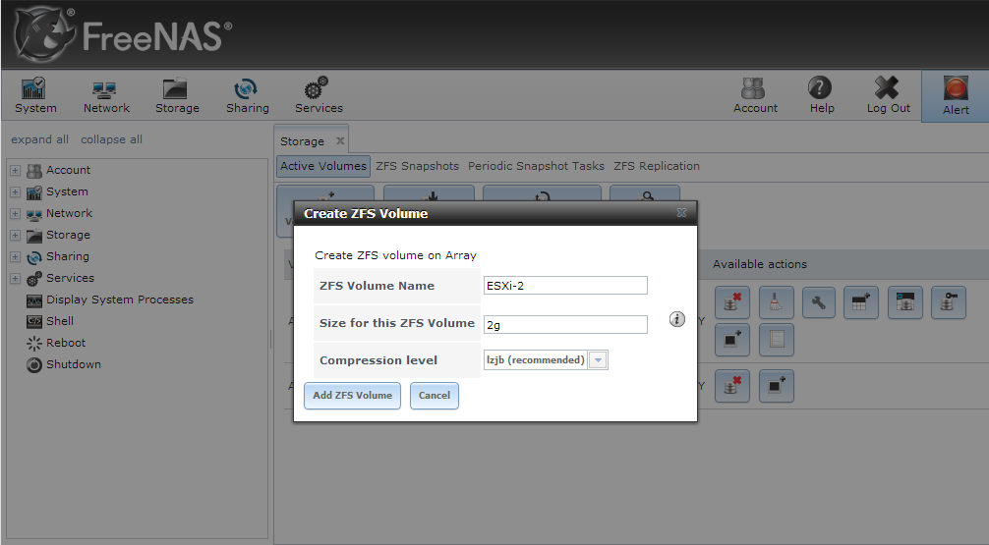Click the info icon beside volume size
This screenshot has height=545, width=989.
tap(676, 319)
